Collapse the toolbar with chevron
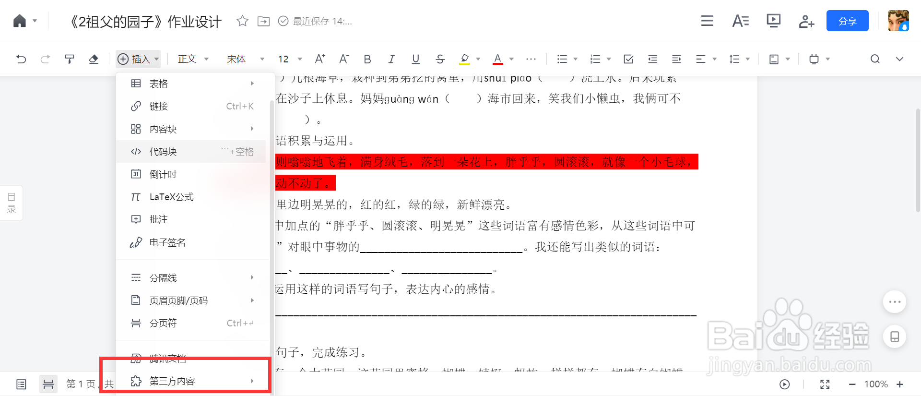Viewport: 921px width, 396px height. (899, 59)
